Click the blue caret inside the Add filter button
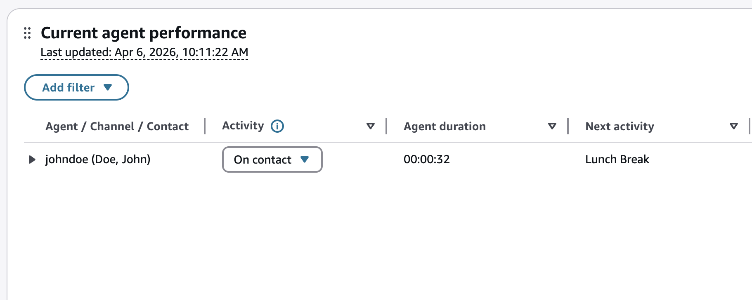752x300 pixels. tap(108, 87)
